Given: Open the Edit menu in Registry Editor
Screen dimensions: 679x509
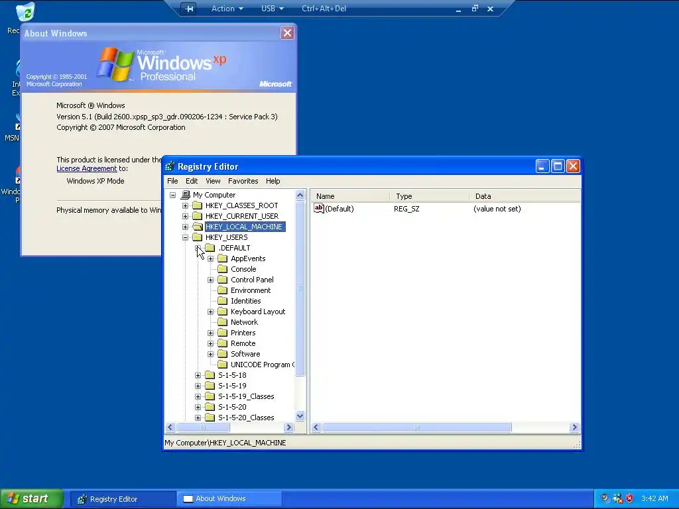Looking at the screenshot, I should pyautogui.click(x=192, y=181).
